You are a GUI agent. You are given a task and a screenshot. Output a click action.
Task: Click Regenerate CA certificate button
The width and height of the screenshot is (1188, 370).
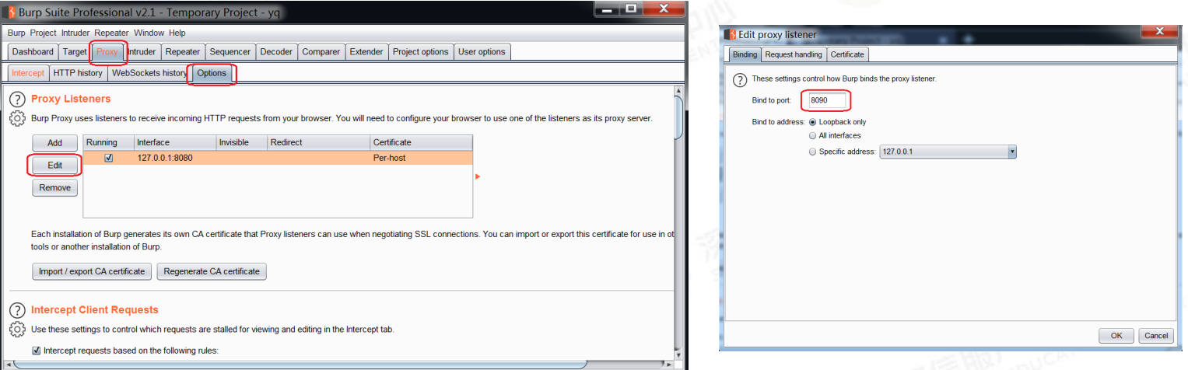tap(212, 271)
